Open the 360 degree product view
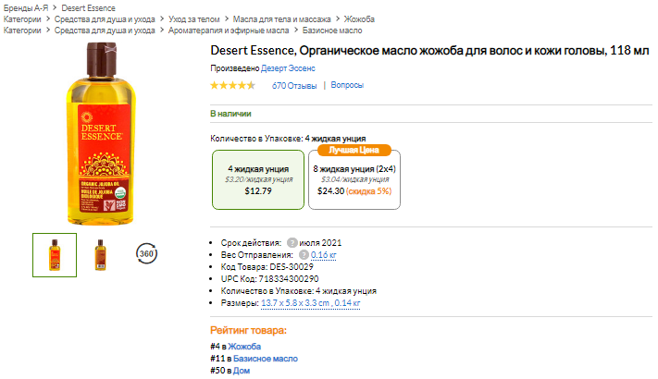The height and width of the screenshot is (379, 658). coord(146,254)
